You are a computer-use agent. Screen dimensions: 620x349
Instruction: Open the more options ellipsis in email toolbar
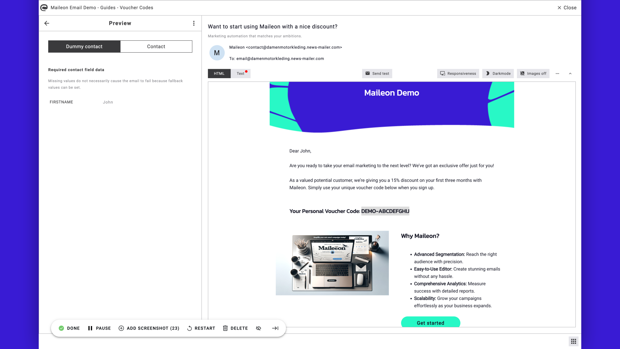click(557, 74)
